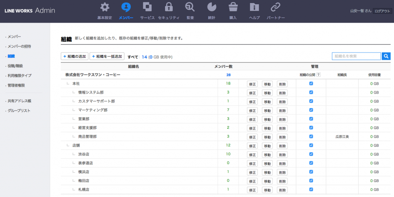The height and width of the screenshot is (197, 394).
Task: Open 管理者権限 in the sidebar
Action: point(17,85)
